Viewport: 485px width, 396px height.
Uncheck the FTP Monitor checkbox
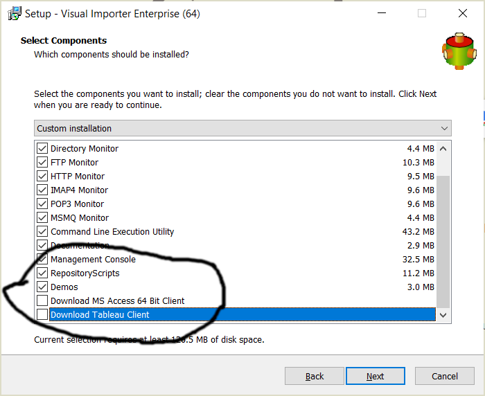pyautogui.click(x=42, y=162)
